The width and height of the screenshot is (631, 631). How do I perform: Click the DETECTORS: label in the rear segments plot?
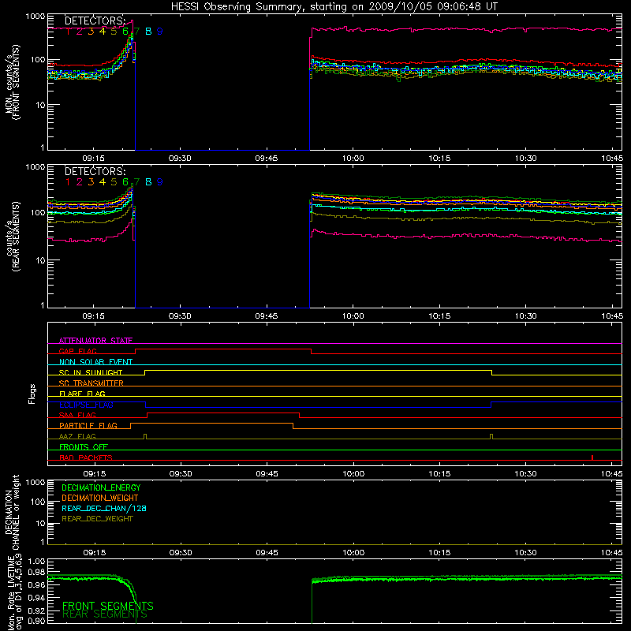click(x=95, y=171)
